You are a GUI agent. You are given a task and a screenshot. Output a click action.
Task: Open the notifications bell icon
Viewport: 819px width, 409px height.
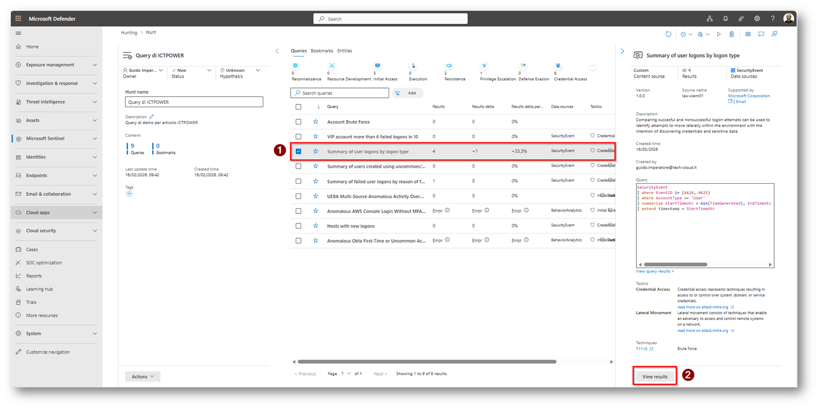point(725,19)
